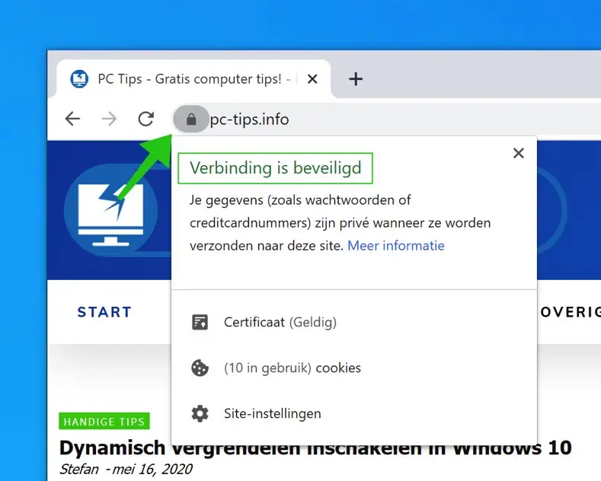Click the PC Tips tab favicon
Viewport: 601px width, 481px height.
[x=79, y=79]
